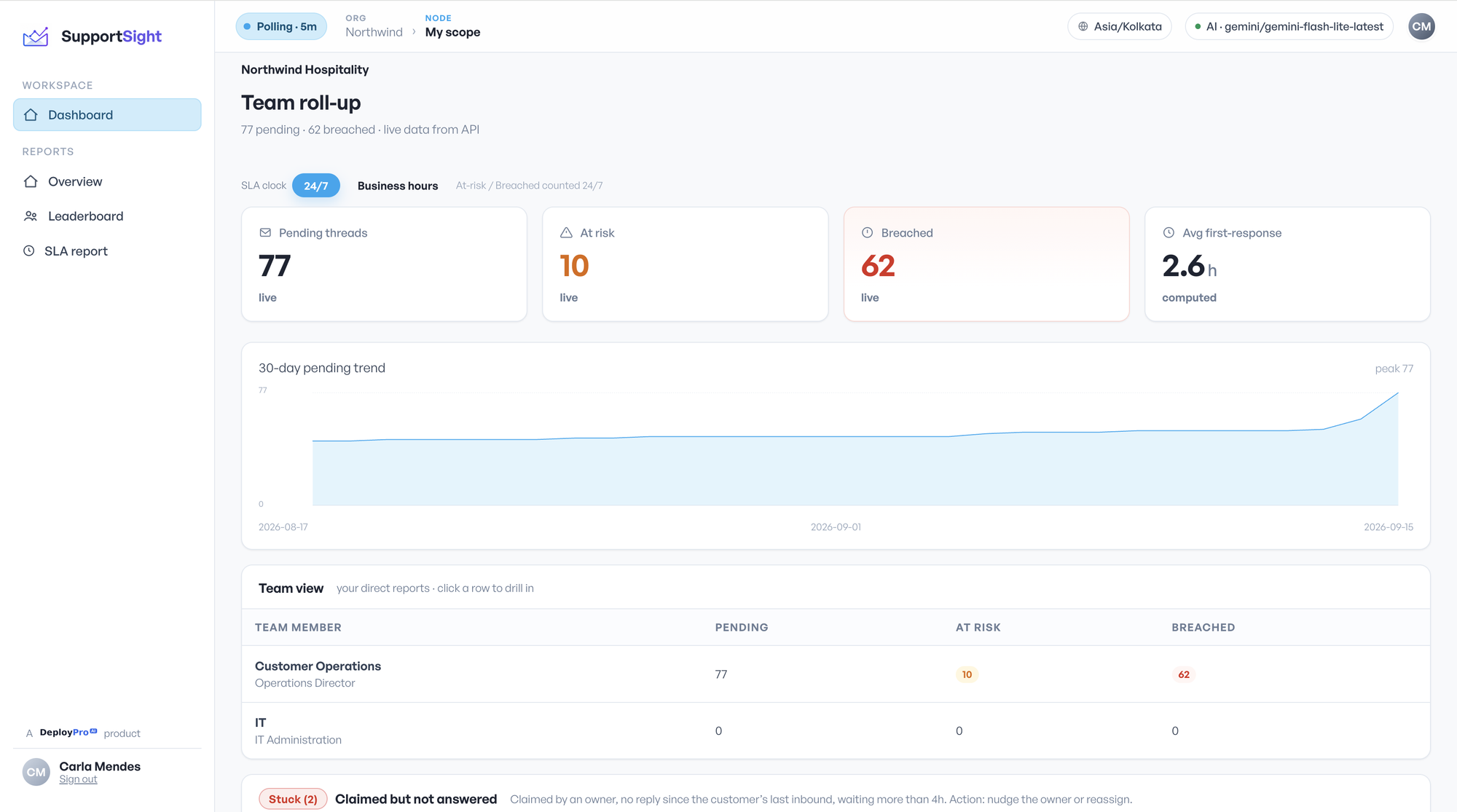
Task: Click the Breached 62 summary card
Action: pyautogui.click(x=986, y=264)
